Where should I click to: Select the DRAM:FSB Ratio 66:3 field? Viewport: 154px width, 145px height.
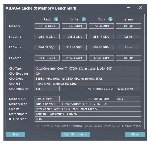point(128,99)
